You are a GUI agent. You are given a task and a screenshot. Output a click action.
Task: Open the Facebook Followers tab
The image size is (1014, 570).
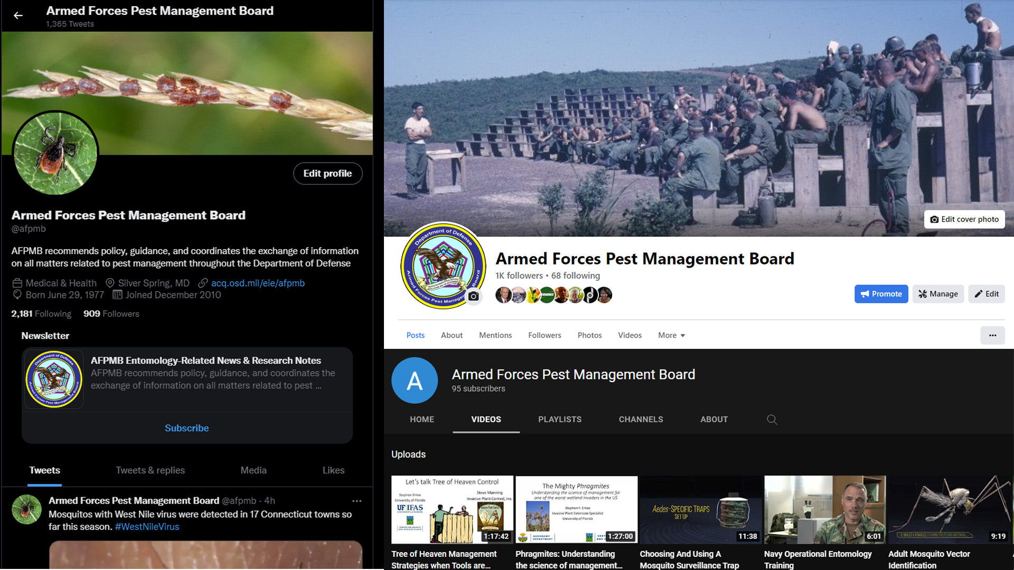[544, 335]
